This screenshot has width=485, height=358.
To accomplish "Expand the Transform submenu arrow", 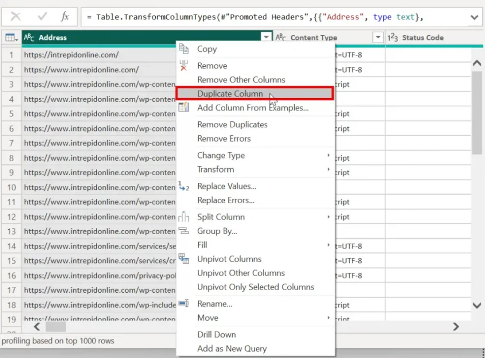I will click(329, 169).
